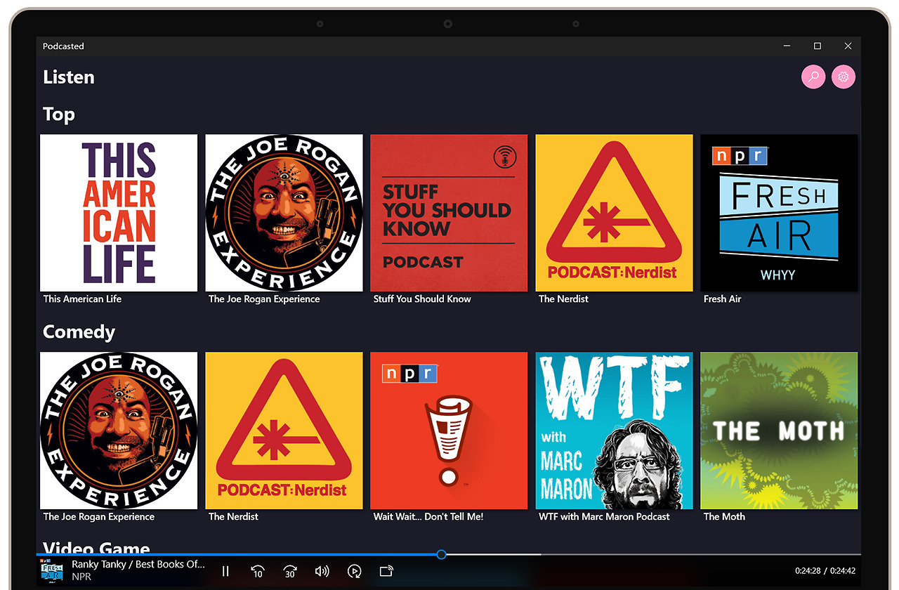
Task: Click the volume speaker icon
Action: point(322,571)
